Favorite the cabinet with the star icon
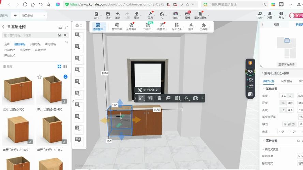The width and height of the screenshot is (303, 170). tap(40, 77)
